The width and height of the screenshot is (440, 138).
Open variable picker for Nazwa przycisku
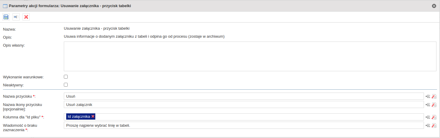428,96
